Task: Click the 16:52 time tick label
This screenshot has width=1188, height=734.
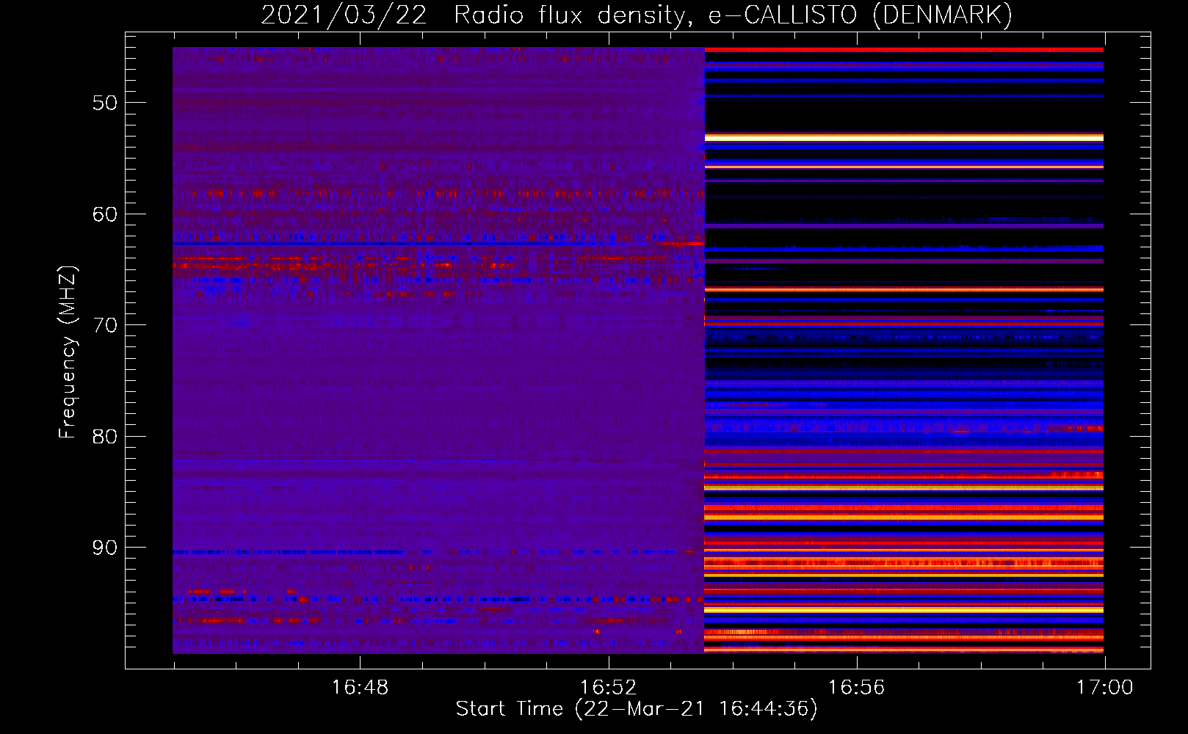Action: tap(608, 688)
